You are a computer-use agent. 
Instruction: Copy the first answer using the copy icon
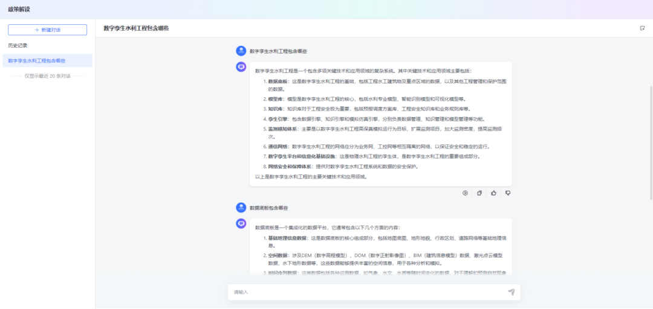point(479,193)
